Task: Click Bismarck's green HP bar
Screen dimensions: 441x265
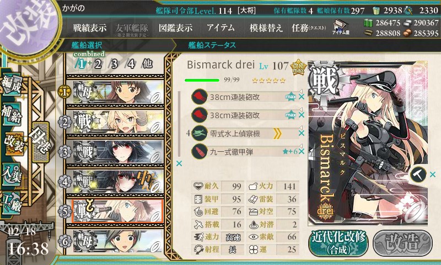Action: coord(202,80)
